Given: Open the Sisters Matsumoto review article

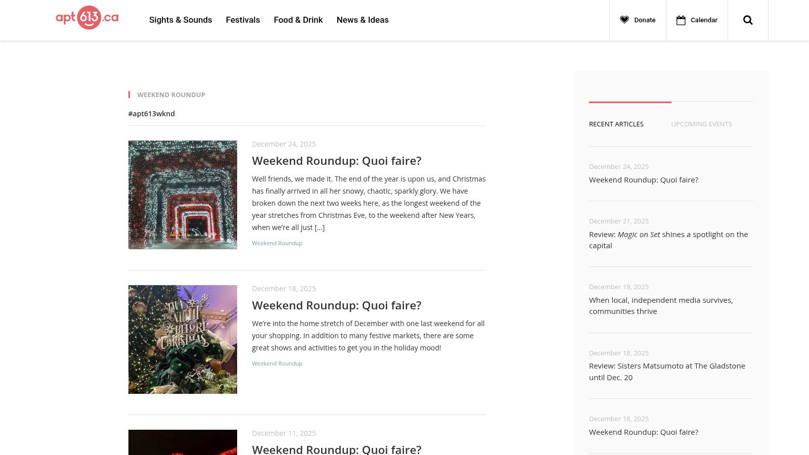Looking at the screenshot, I should tap(667, 371).
